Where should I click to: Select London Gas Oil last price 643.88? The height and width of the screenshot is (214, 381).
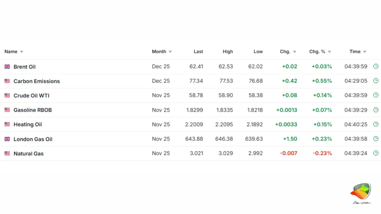[195, 139]
